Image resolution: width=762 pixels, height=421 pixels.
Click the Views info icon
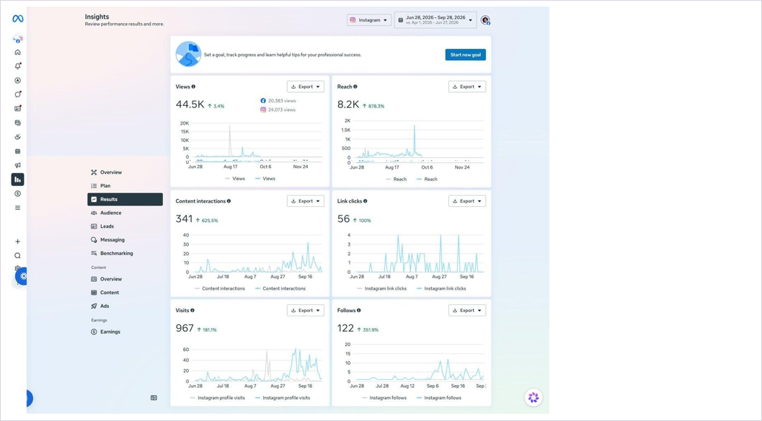[193, 87]
